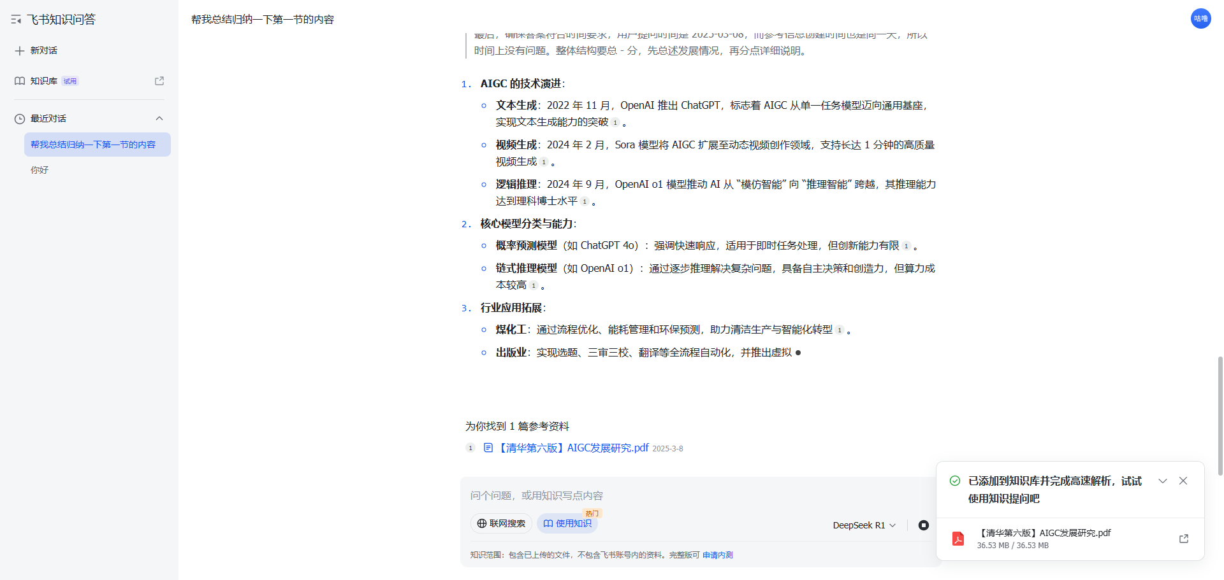This screenshot has height=580, width=1224.
Task: Click the message input field to type
Action: coord(637,495)
